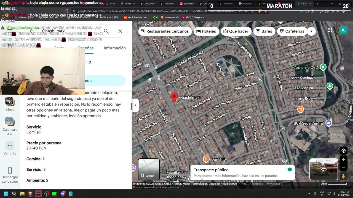
Task: Click the search magnifier in Maps
Action: (106, 31)
